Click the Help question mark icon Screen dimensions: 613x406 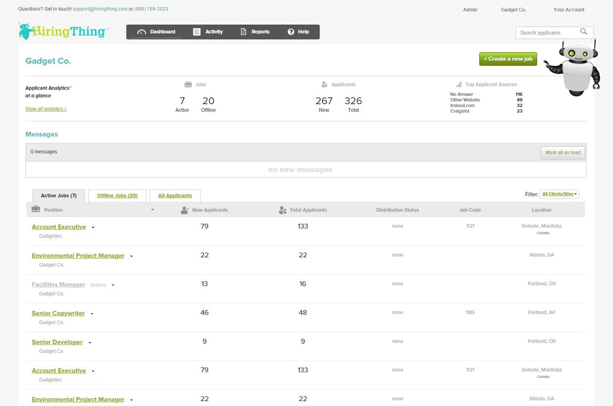click(x=291, y=32)
